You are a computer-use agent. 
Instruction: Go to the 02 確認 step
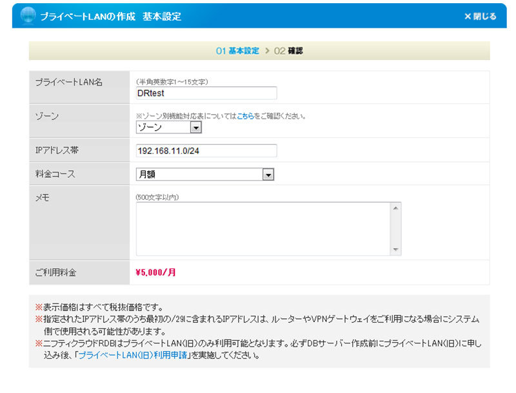[288, 51]
